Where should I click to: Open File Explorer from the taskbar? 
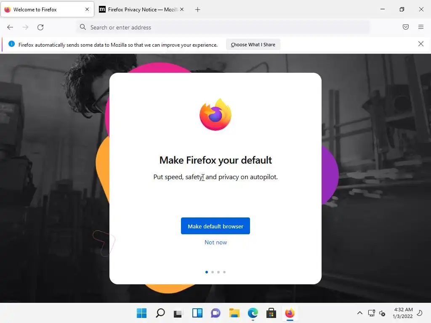point(234,313)
